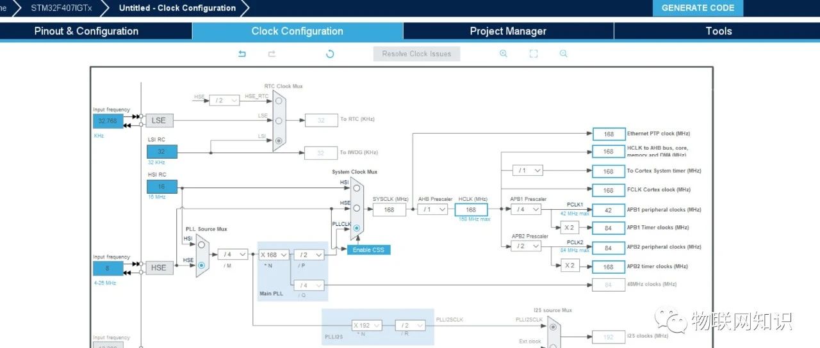The width and height of the screenshot is (820, 348).
Task: Select LSE in RTC Clock Mux
Action: point(278,120)
